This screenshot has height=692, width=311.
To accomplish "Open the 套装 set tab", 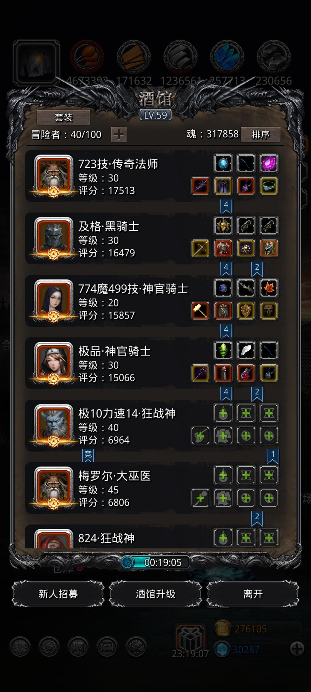I will [x=63, y=117].
